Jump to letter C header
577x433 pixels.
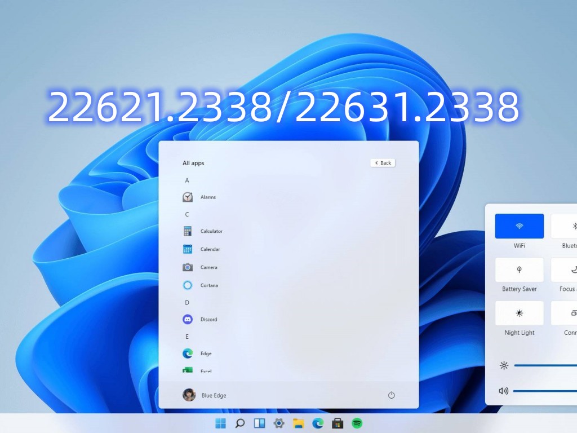click(187, 214)
